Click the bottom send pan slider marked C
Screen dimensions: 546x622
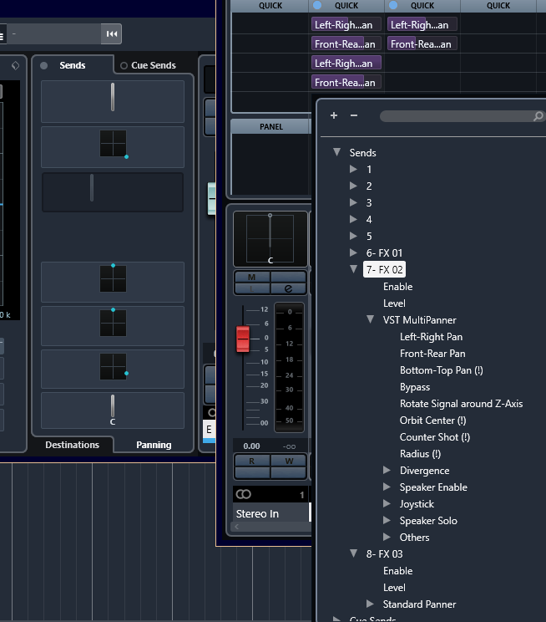pos(113,405)
